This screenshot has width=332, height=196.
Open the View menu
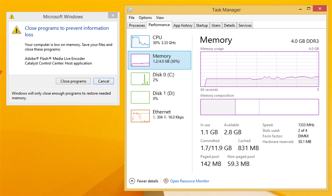160,18
